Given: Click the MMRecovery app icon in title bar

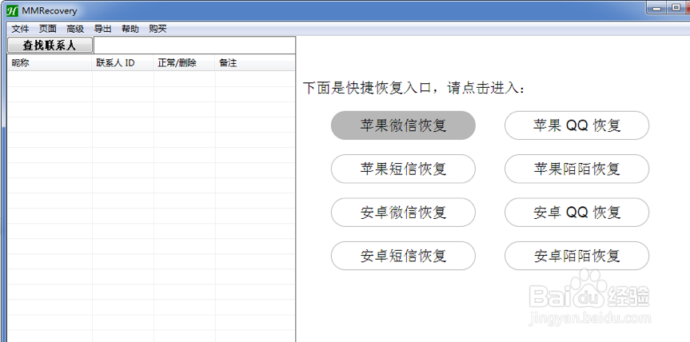Looking at the screenshot, I should coord(12,10).
